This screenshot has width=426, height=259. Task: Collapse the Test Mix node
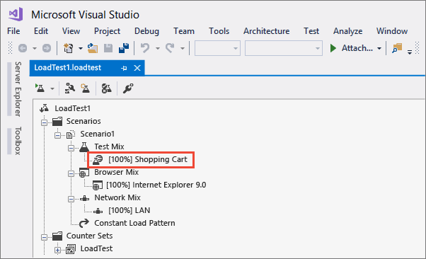click(71, 148)
